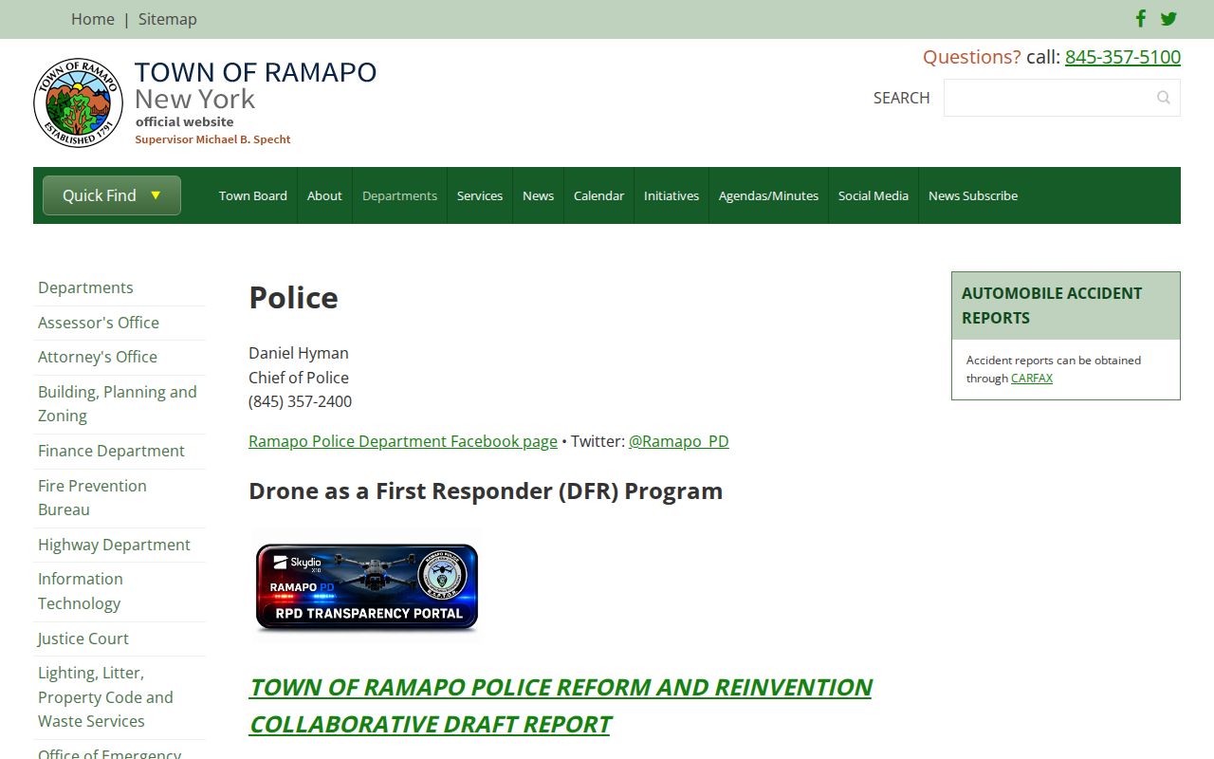The height and width of the screenshot is (759, 1214).
Task: Open the RPD Transparency Portal banner
Action: click(366, 588)
